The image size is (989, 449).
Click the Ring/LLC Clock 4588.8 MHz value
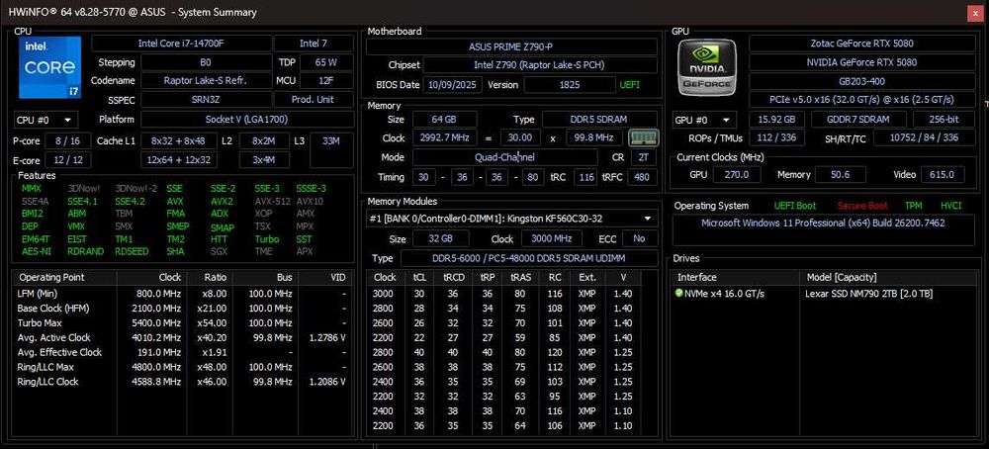click(x=158, y=382)
